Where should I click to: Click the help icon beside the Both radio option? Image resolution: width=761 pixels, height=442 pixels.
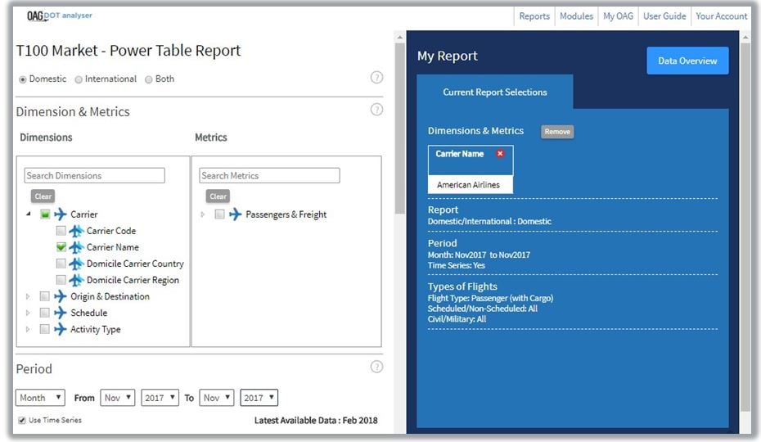click(376, 78)
